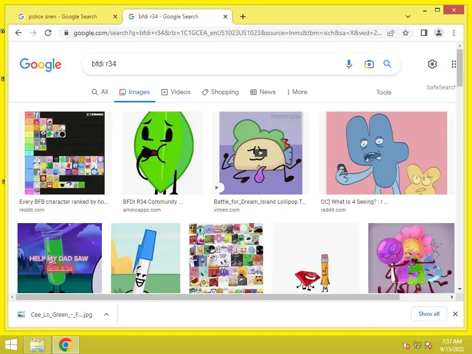Open the flower and lollipop group image
This screenshot has width=472, height=354.
pyautogui.click(x=411, y=258)
